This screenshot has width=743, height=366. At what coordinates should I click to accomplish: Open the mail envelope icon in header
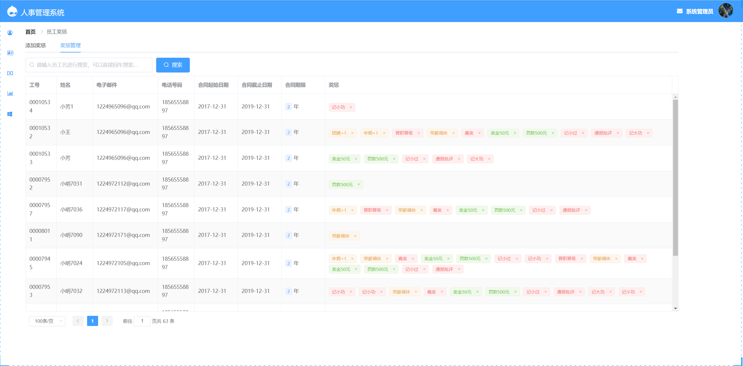click(x=679, y=11)
